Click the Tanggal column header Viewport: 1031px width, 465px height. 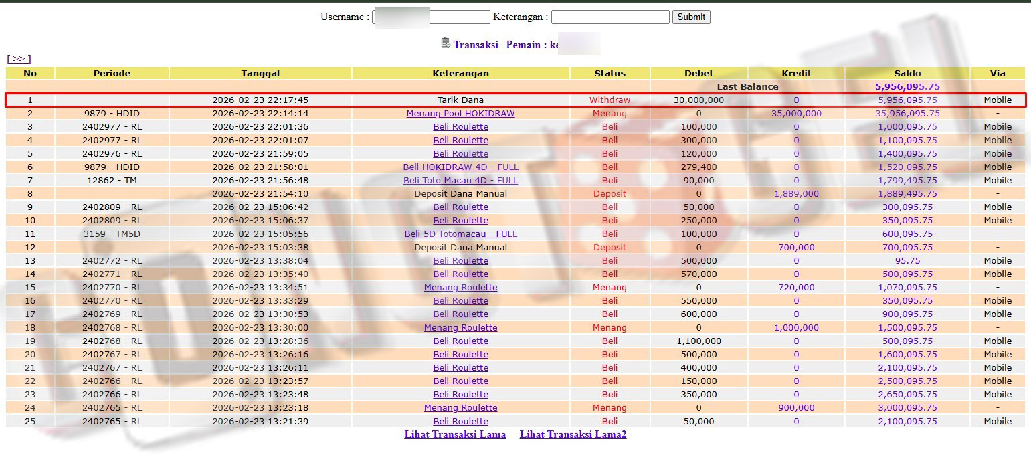pyautogui.click(x=260, y=73)
